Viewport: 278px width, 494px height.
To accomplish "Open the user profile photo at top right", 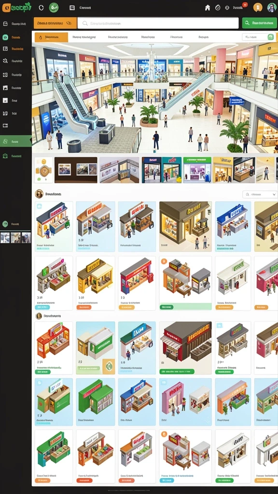I will pos(272,8).
